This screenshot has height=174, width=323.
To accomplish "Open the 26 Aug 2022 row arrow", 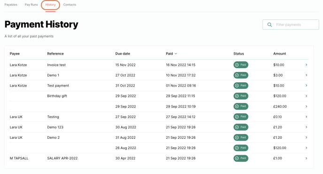I will 306,148.
